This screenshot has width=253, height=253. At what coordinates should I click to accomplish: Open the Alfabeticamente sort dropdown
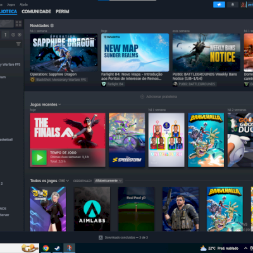(108, 181)
